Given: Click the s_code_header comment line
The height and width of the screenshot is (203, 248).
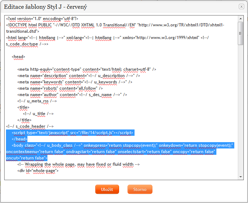Looking at the screenshot, I should pyautogui.click(x=30, y=126).
